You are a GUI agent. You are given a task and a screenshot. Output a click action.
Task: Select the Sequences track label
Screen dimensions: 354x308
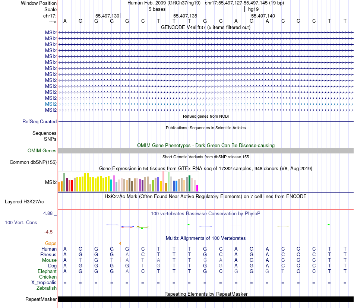(x=44, y=133)
